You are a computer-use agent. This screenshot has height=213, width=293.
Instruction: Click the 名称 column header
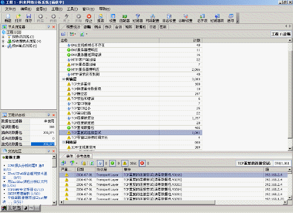[109, 41]
